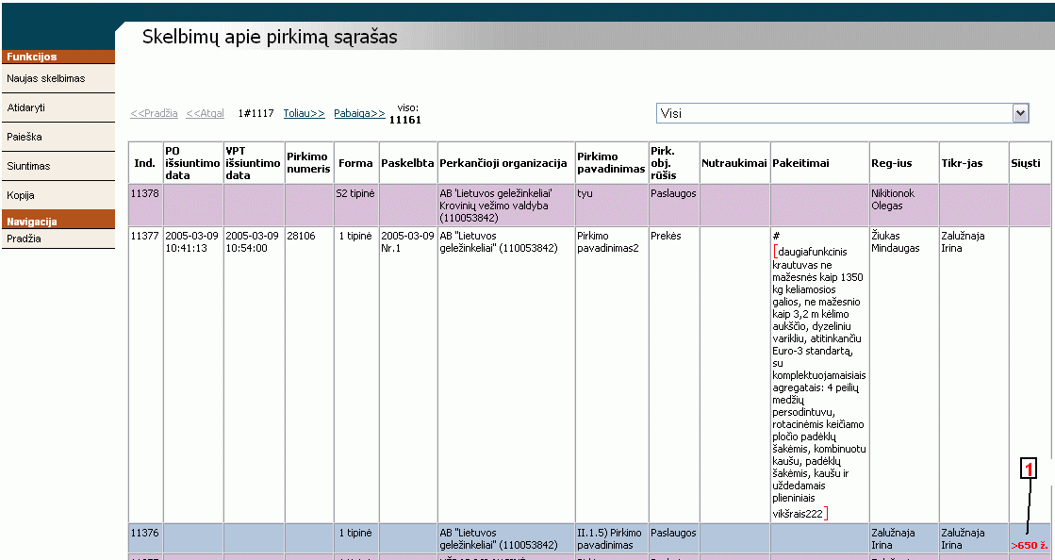Image resolution: width=1055 pixels, height=560 pixels.
Task: Select the Reg-ius column header
Action: [903, 163]
